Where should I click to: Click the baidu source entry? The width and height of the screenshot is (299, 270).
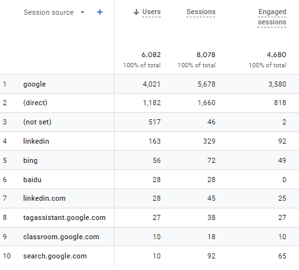coord(32,180)
